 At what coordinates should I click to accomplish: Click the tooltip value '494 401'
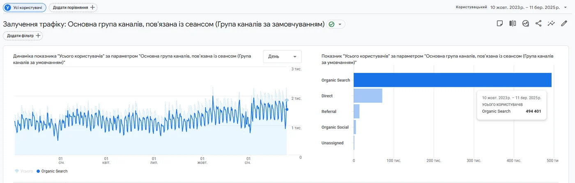[x=533, y=111]
